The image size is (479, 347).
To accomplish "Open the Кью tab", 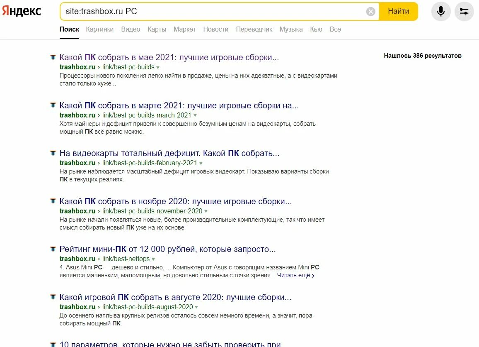I will pos(316,29).
